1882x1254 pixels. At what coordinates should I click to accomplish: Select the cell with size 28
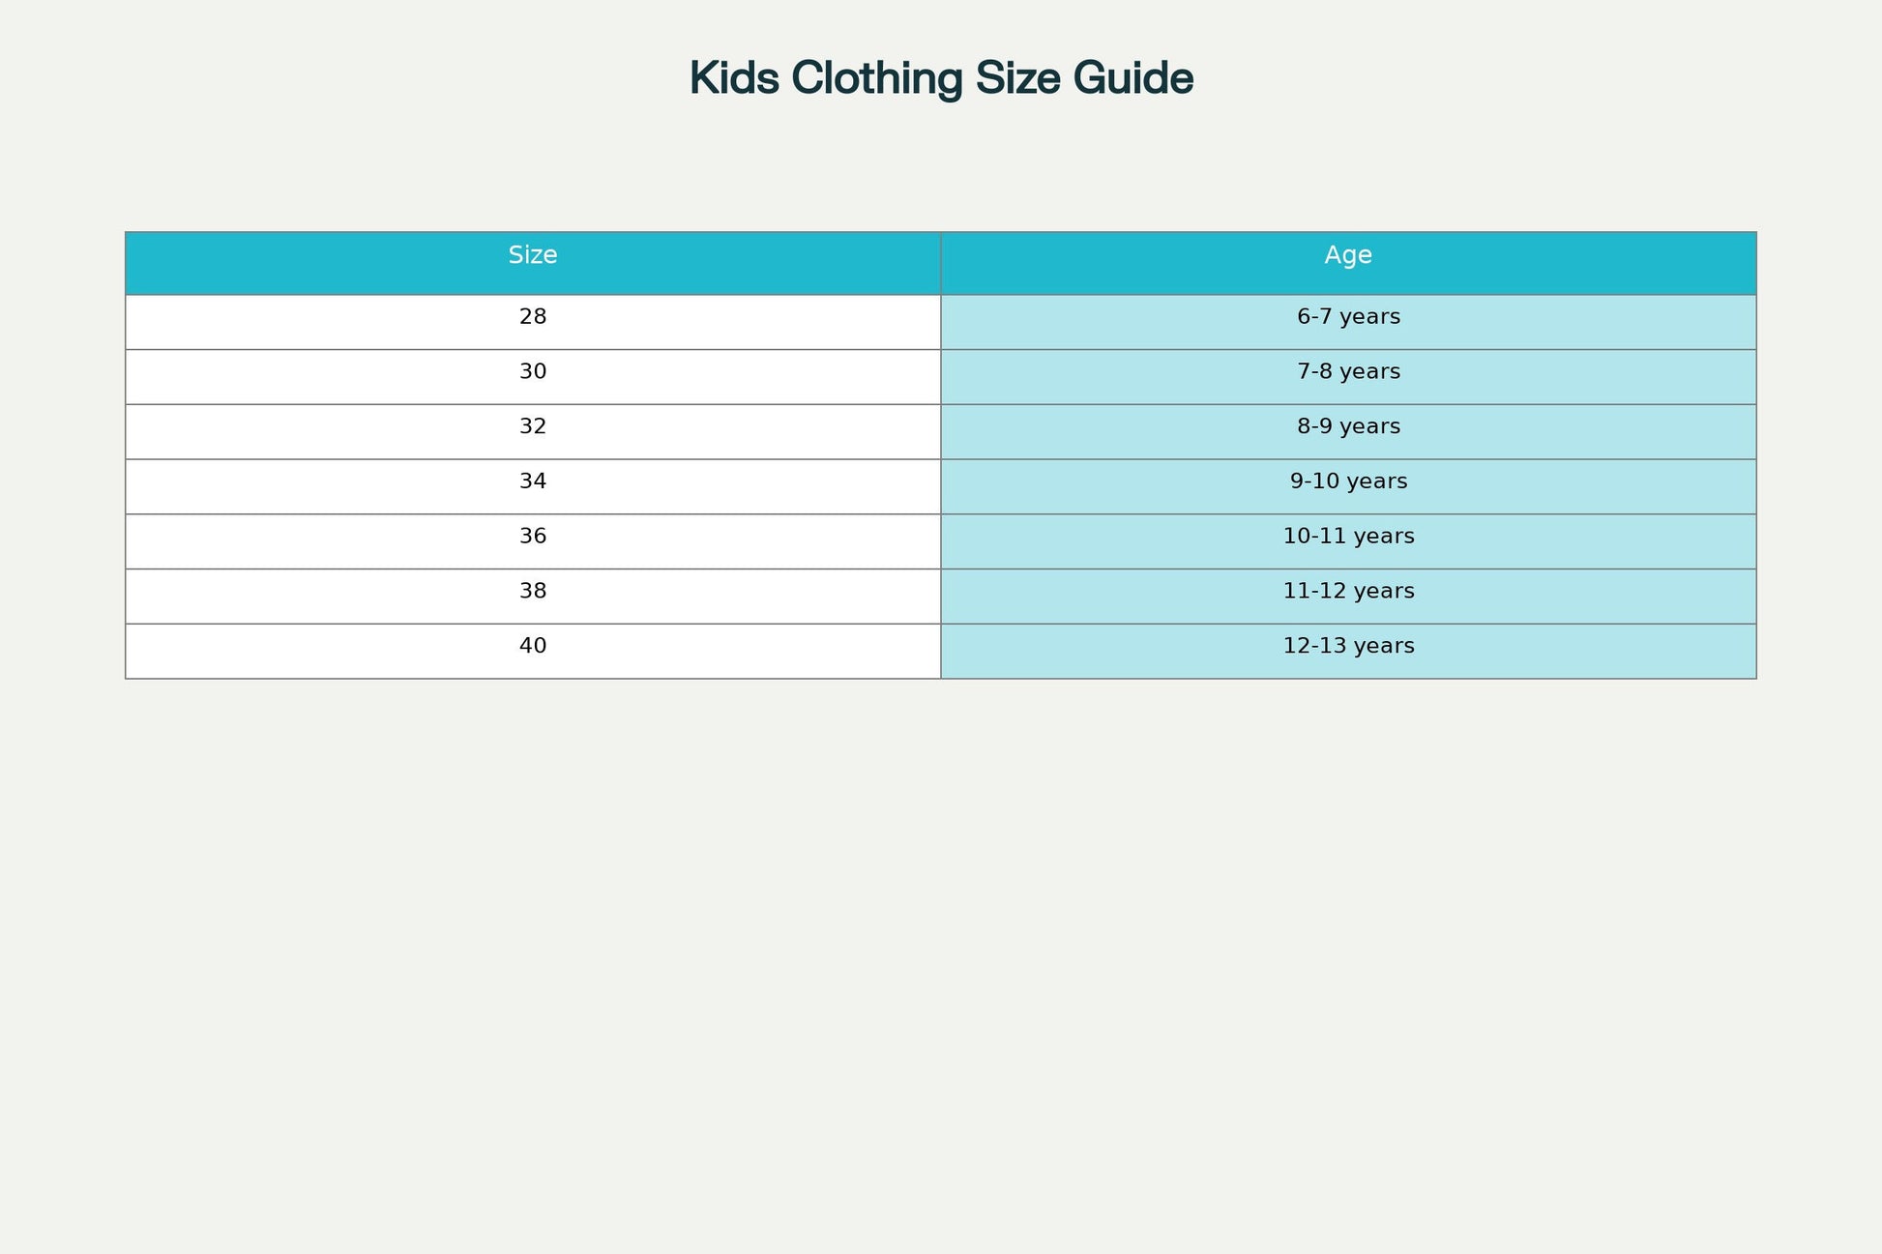[533, 317]
